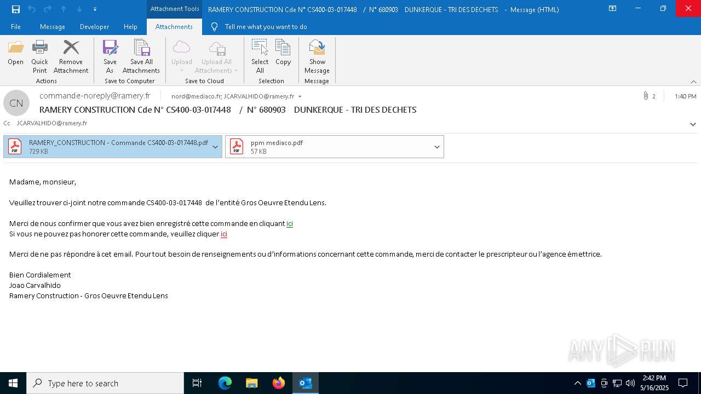Click the 'Joao Carvalhido' signature text
This screenshot has width=701, height=394.
click(35, 285)
